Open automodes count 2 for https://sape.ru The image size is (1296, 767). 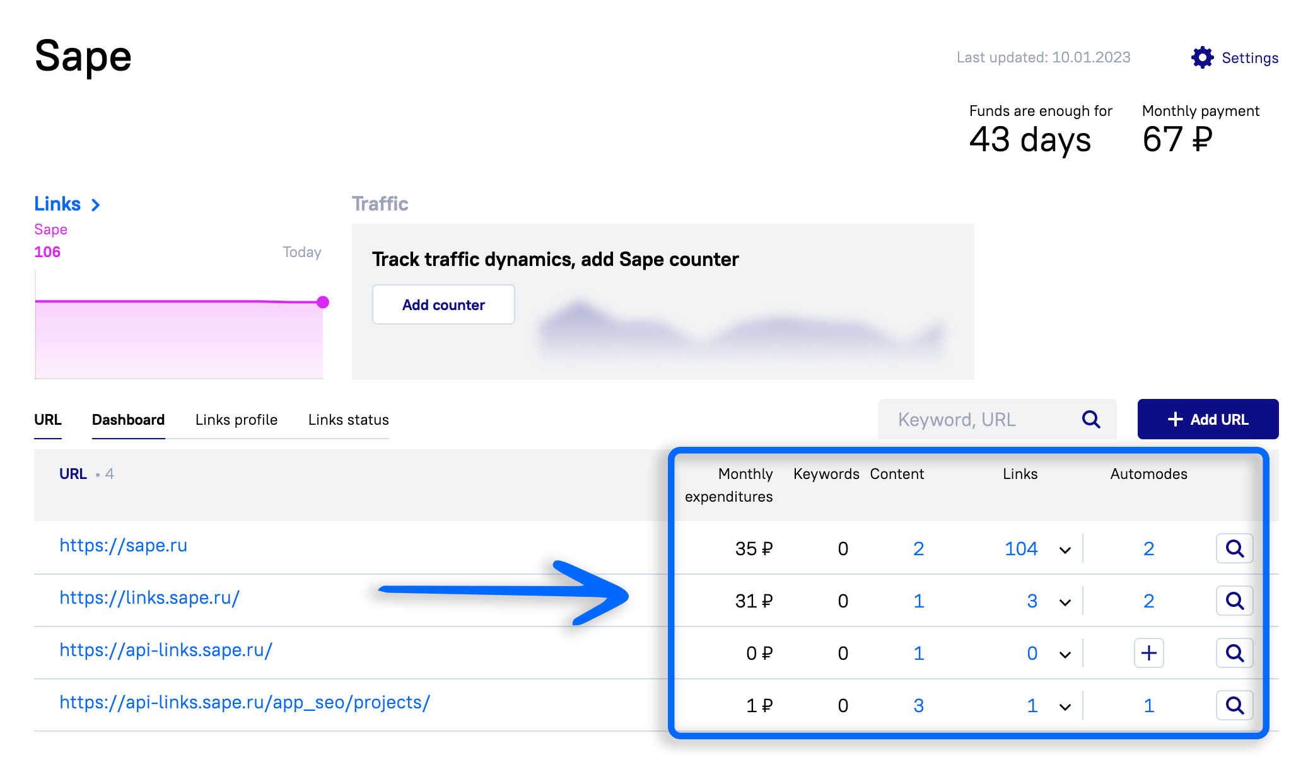[1148, 549]
